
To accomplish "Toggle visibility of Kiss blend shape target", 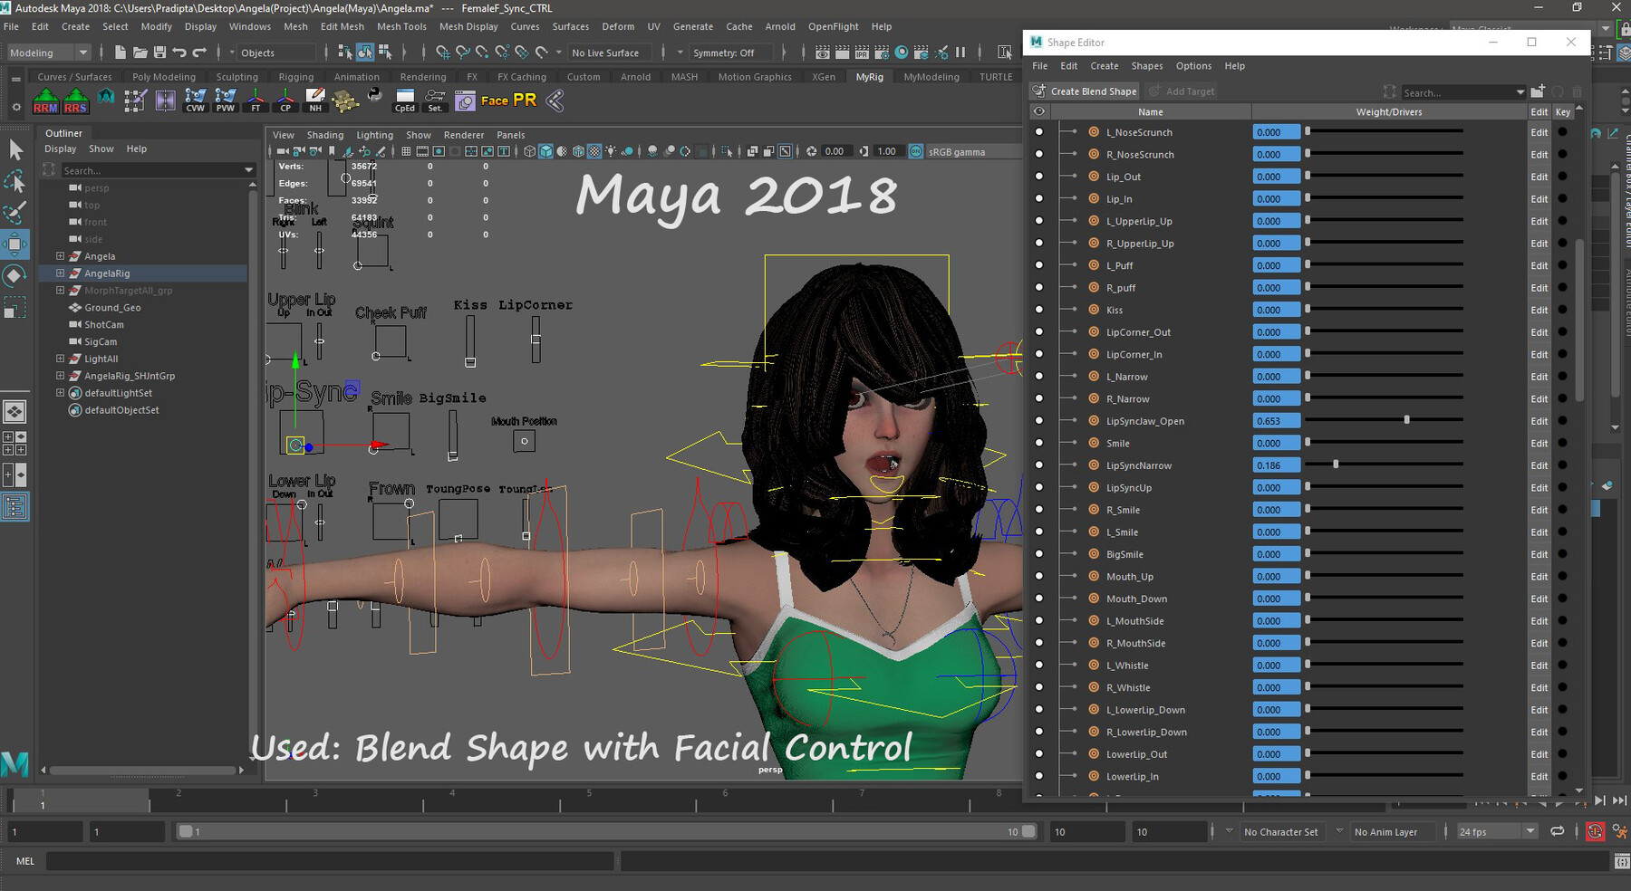I will (1039, 310).
